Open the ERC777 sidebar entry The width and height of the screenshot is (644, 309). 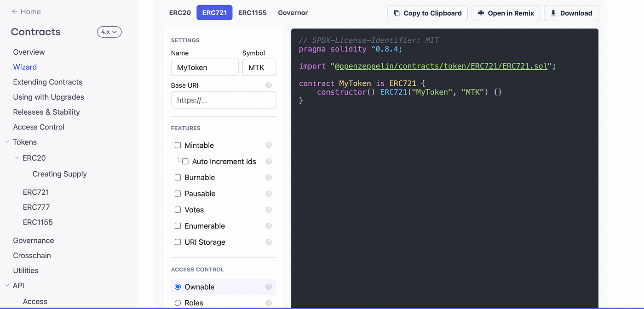[x=36, y=207]
